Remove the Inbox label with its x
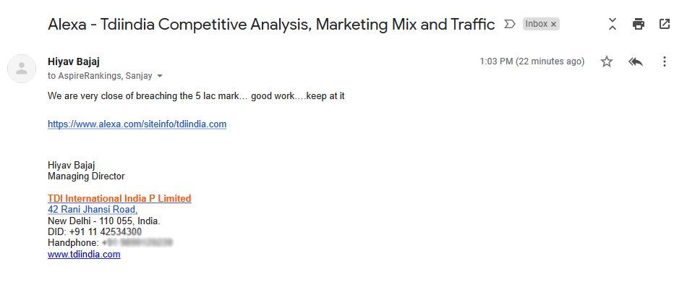The width and height of the screenshot is (674, 298). [x=554, y=24]
